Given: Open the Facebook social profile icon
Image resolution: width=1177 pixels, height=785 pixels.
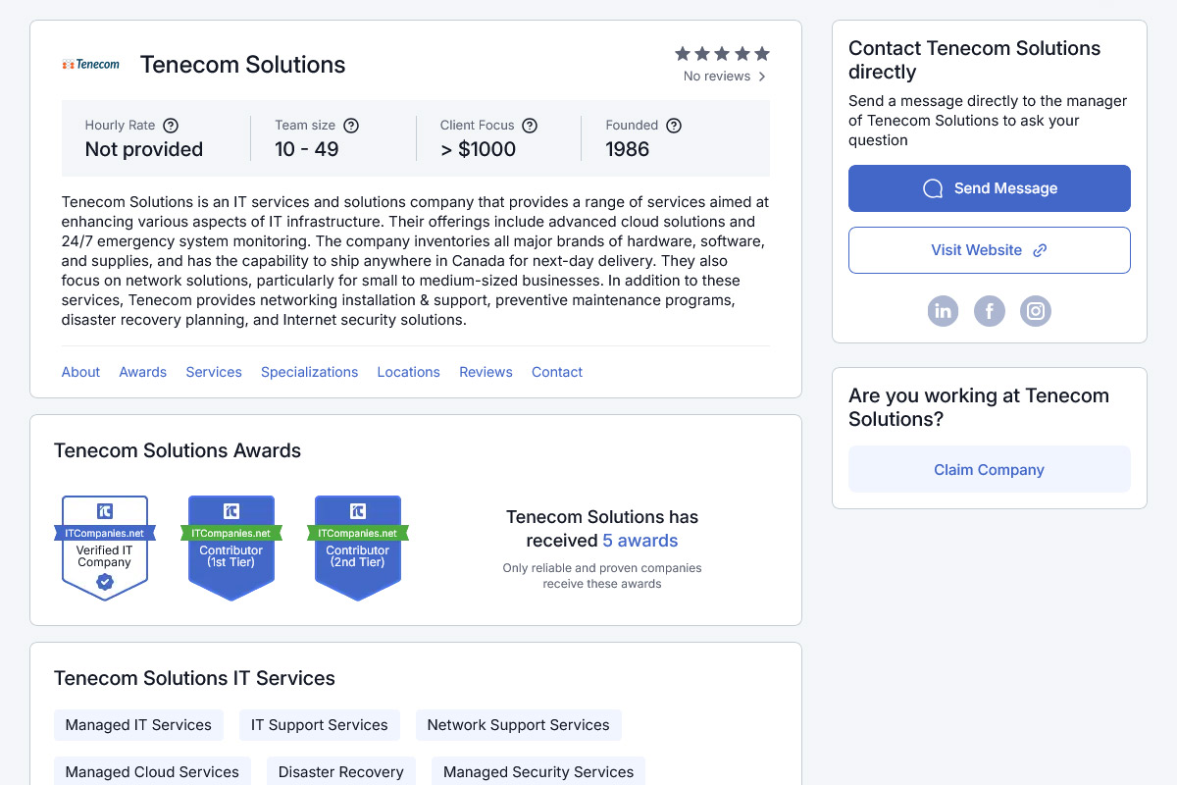Looking at the screenshot, I should 989,311.
